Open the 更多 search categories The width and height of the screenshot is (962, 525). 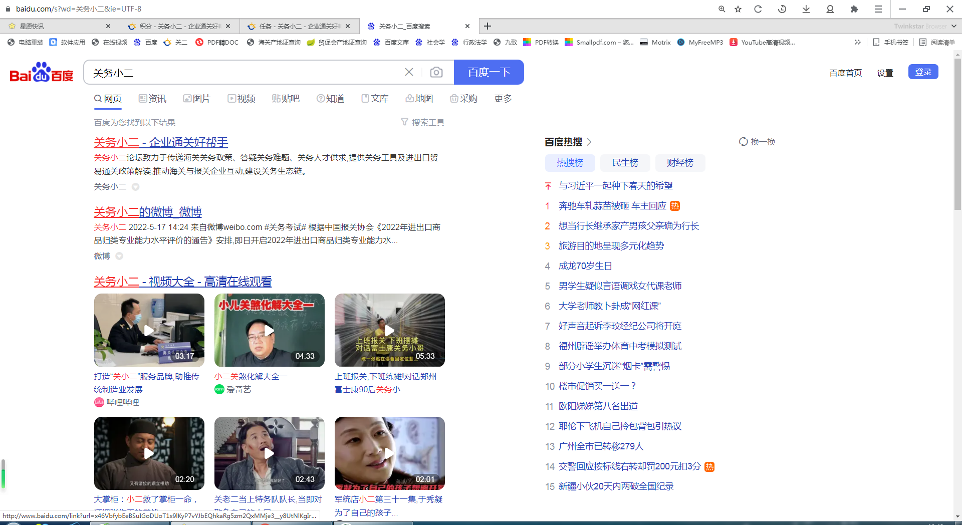[503, 99]
